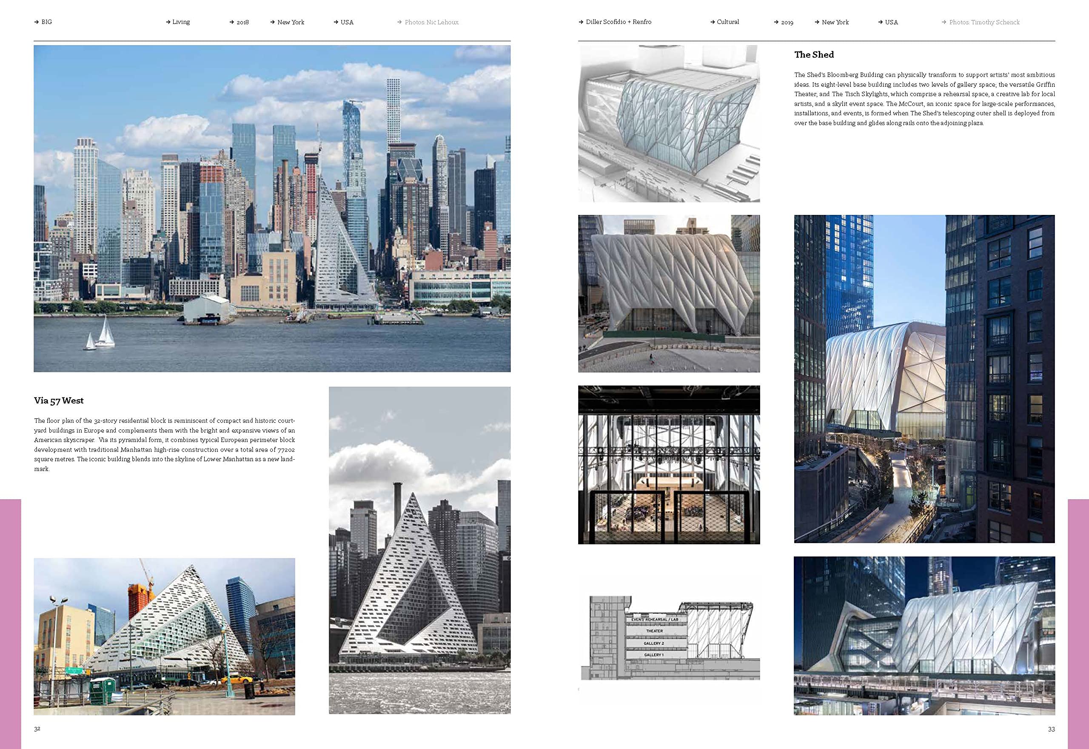Image resolution: width=1089 pixels, height=749 pixels.
Task: Click the arrow icon before Cultural
Action: (x=713, y=22)
